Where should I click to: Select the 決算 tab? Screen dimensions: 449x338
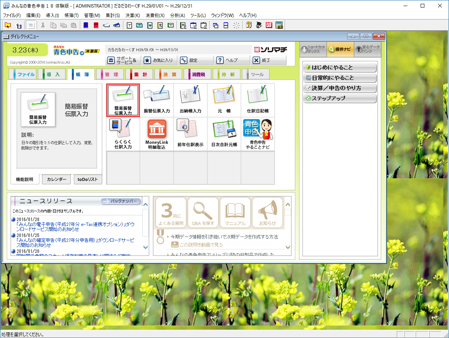169,75
